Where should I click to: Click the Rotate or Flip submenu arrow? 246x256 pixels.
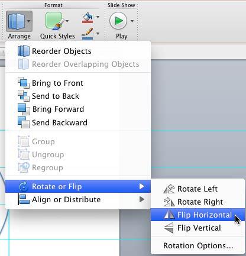[142, 186]
